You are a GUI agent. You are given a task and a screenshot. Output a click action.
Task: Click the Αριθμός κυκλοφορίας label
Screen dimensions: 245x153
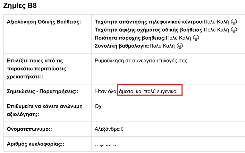click(x=36, y=144)
